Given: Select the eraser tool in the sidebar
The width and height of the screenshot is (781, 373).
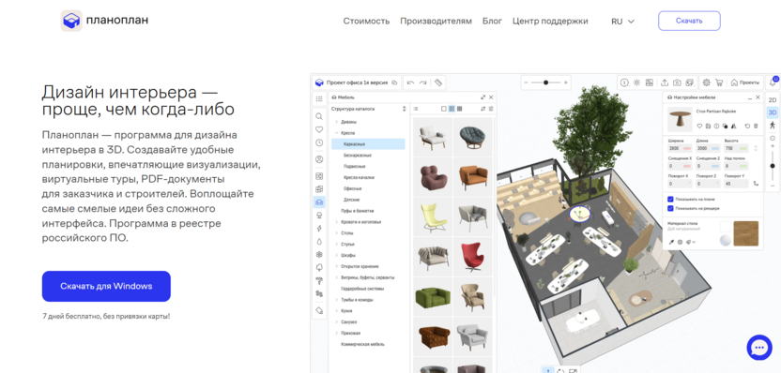Looking at the screenshot, I should click(x=319, y=310).
